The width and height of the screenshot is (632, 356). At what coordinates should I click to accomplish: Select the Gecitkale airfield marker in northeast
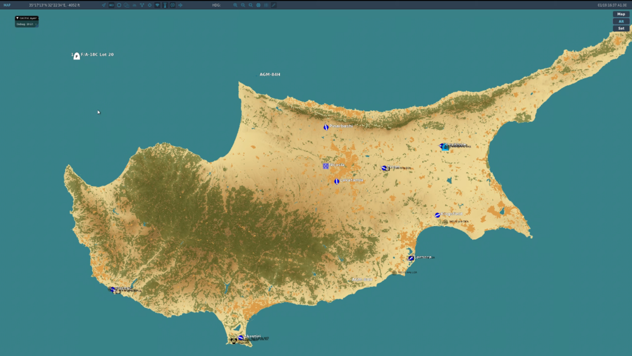tap(442, 146)
